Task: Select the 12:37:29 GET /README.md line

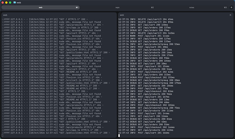Action: click(x=51, y=72)
